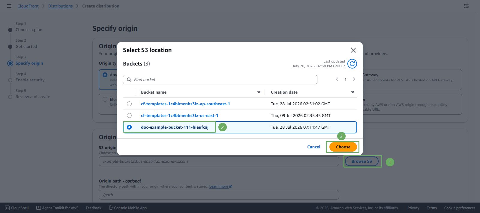This screenshot has height=213, width=480.
Task: Select cf-templates us-east-1 bucket radio
Action: point(129,115)
